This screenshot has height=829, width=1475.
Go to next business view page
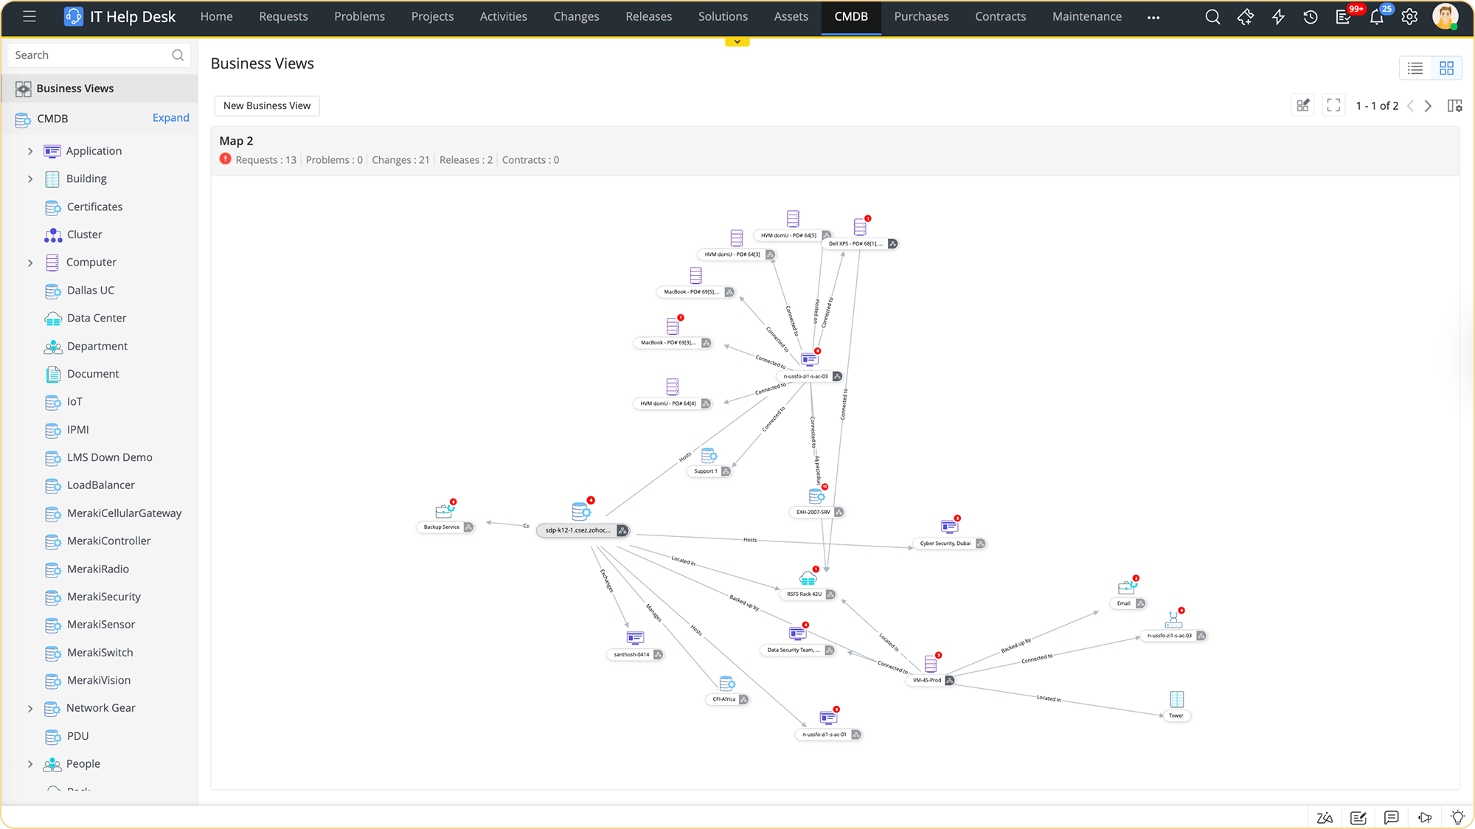pos(1428,105)
